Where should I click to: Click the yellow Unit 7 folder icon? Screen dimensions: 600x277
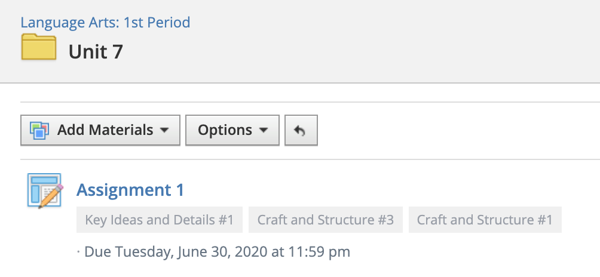pyautogui.click(x=39, y=47)
